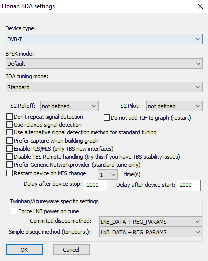
Task: Click the Delay after device start field
Action: (x=189, y=185)
